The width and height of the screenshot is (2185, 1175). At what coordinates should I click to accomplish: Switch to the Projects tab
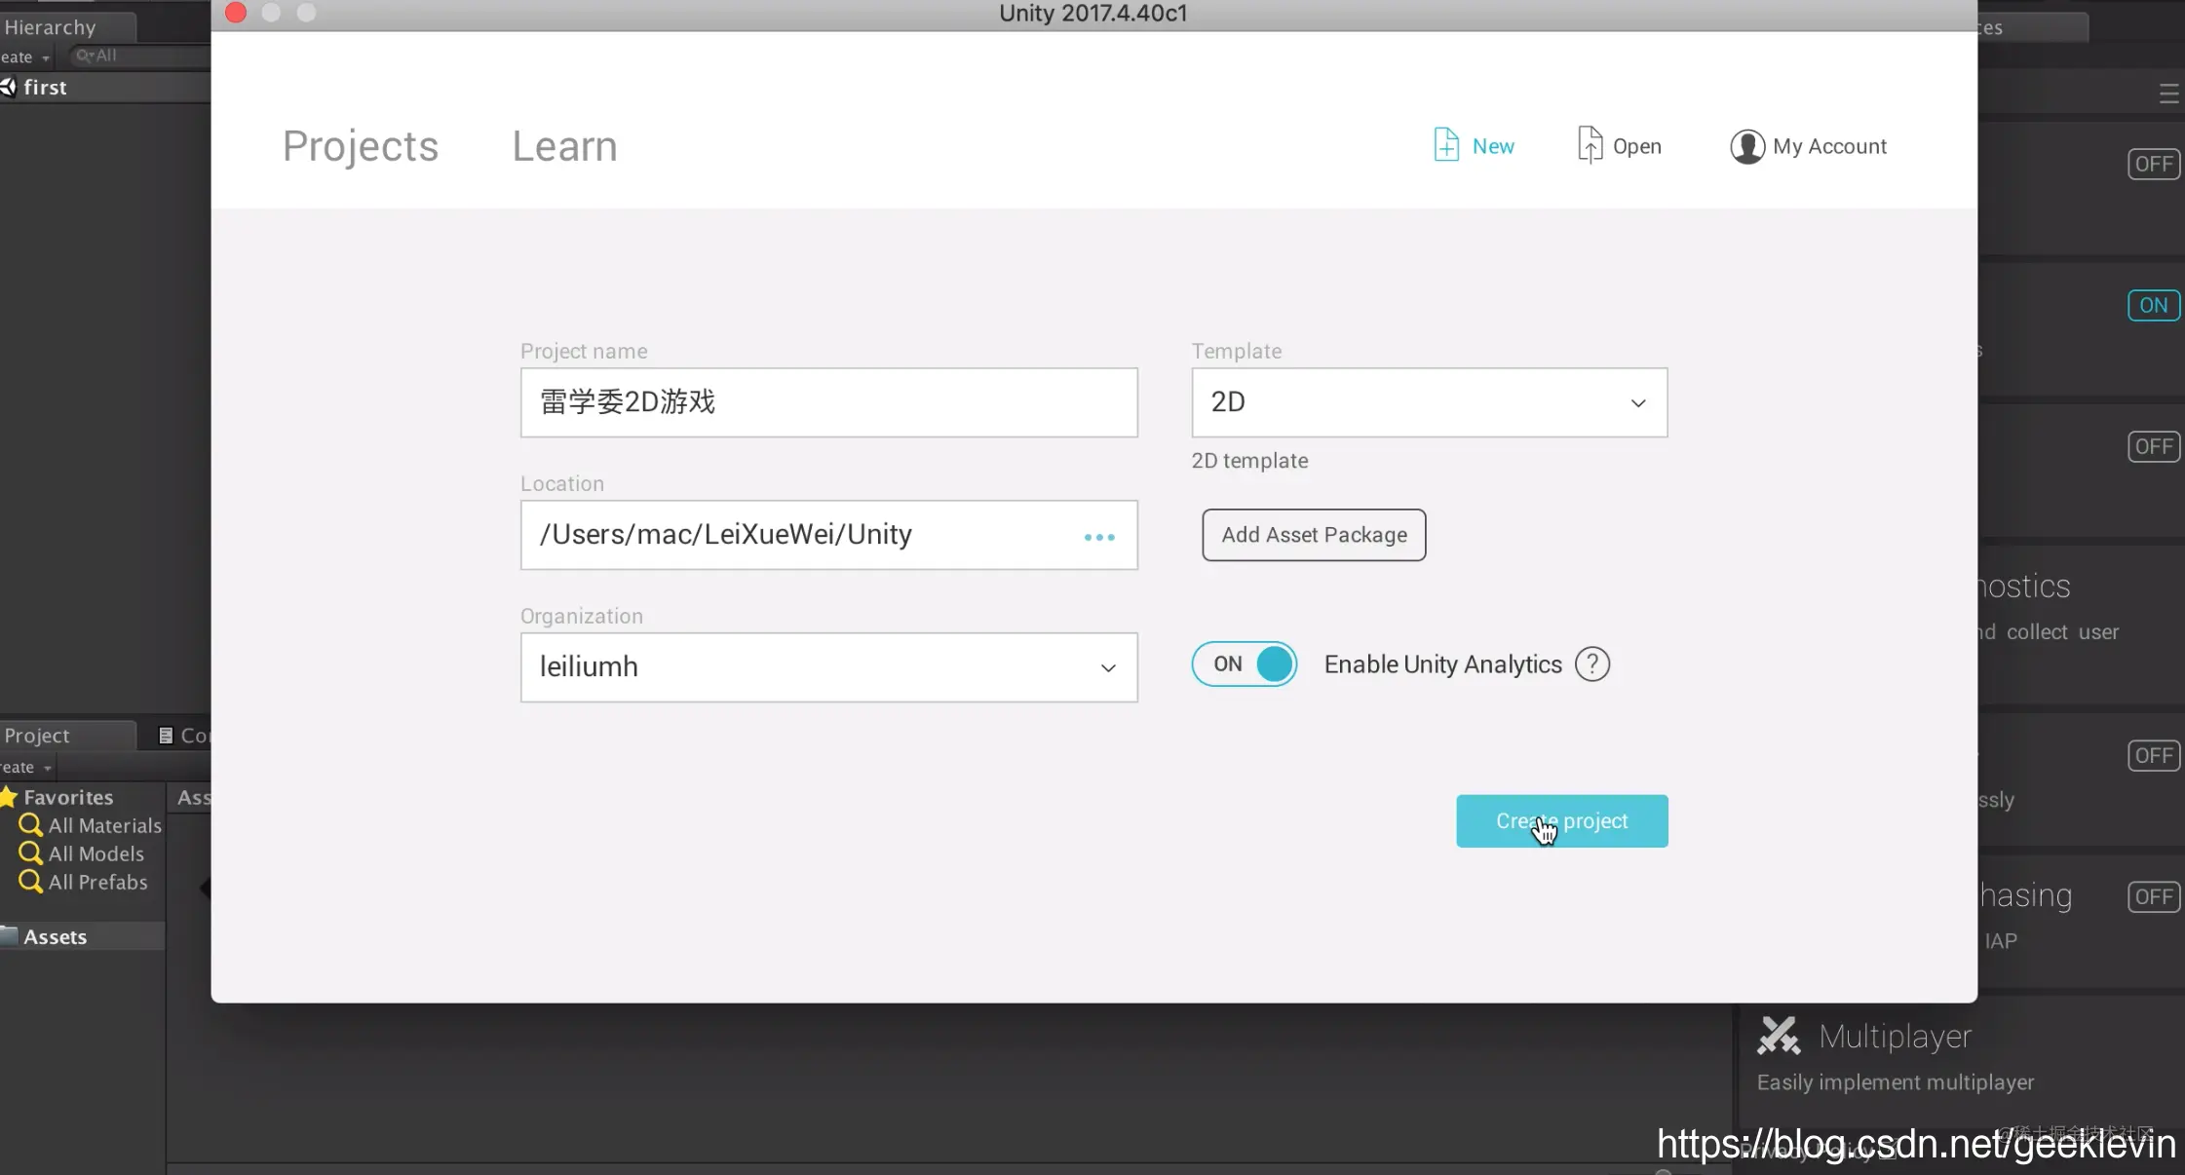coord(361,146)
